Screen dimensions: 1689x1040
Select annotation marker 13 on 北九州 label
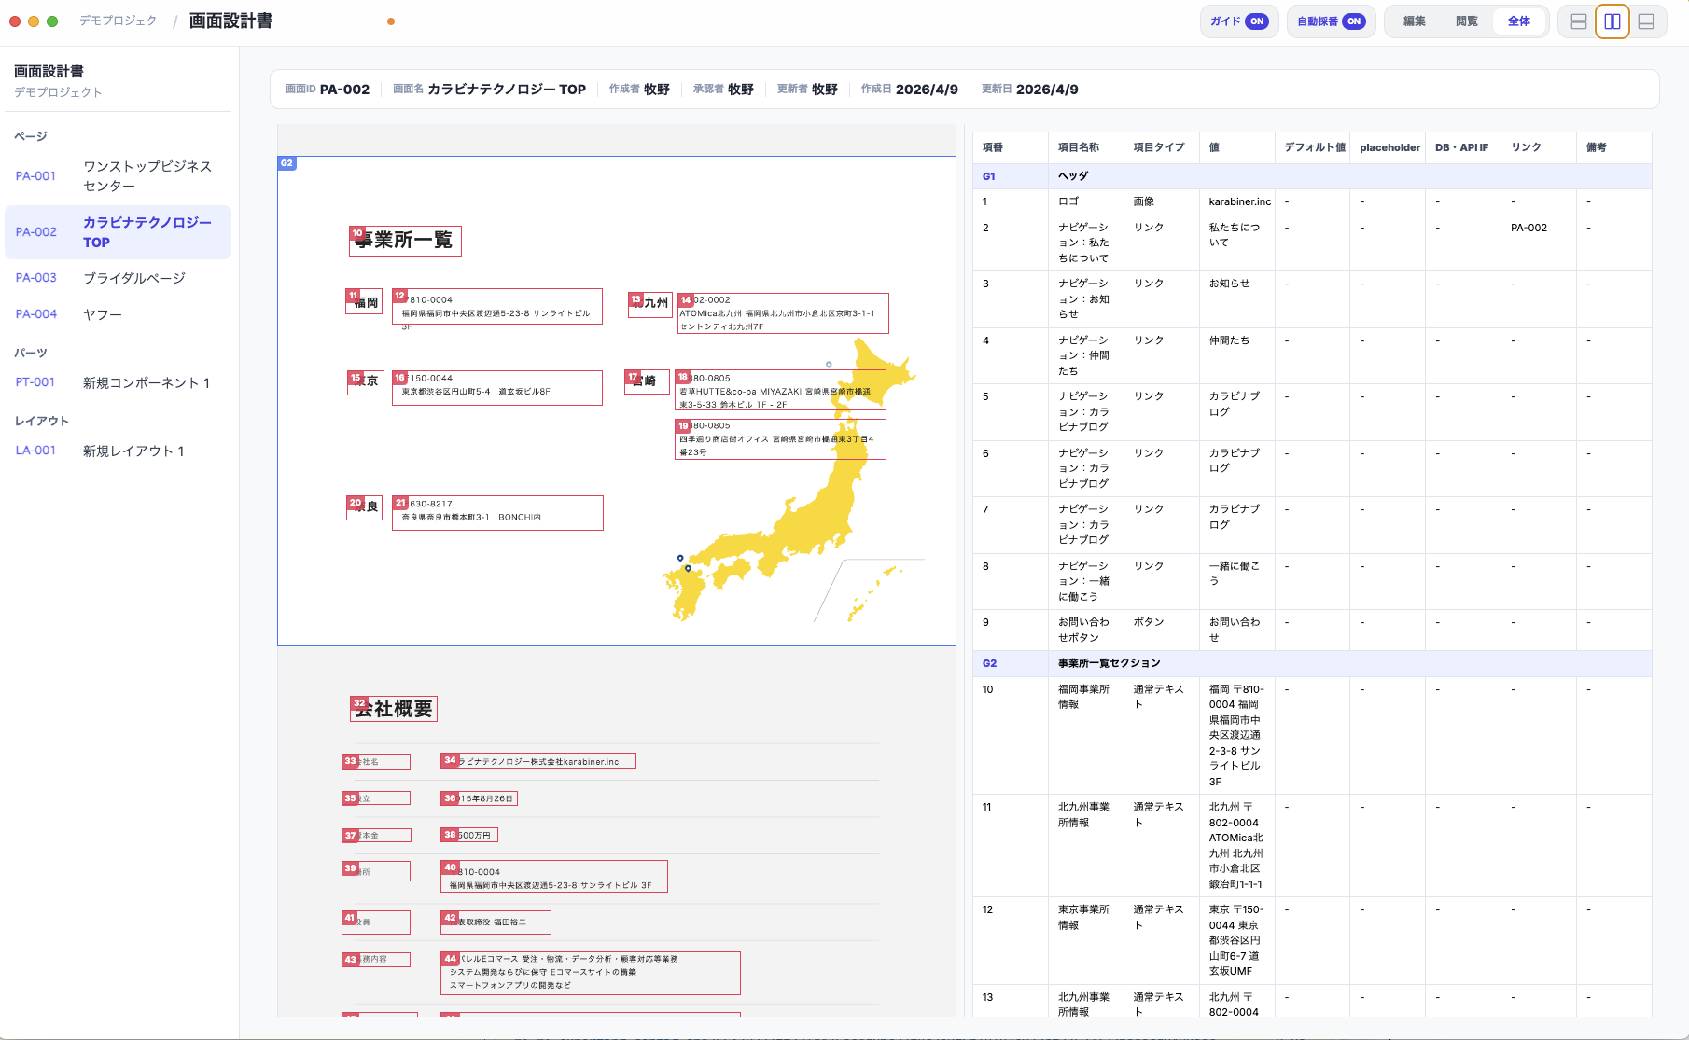(x=636, y=299)
